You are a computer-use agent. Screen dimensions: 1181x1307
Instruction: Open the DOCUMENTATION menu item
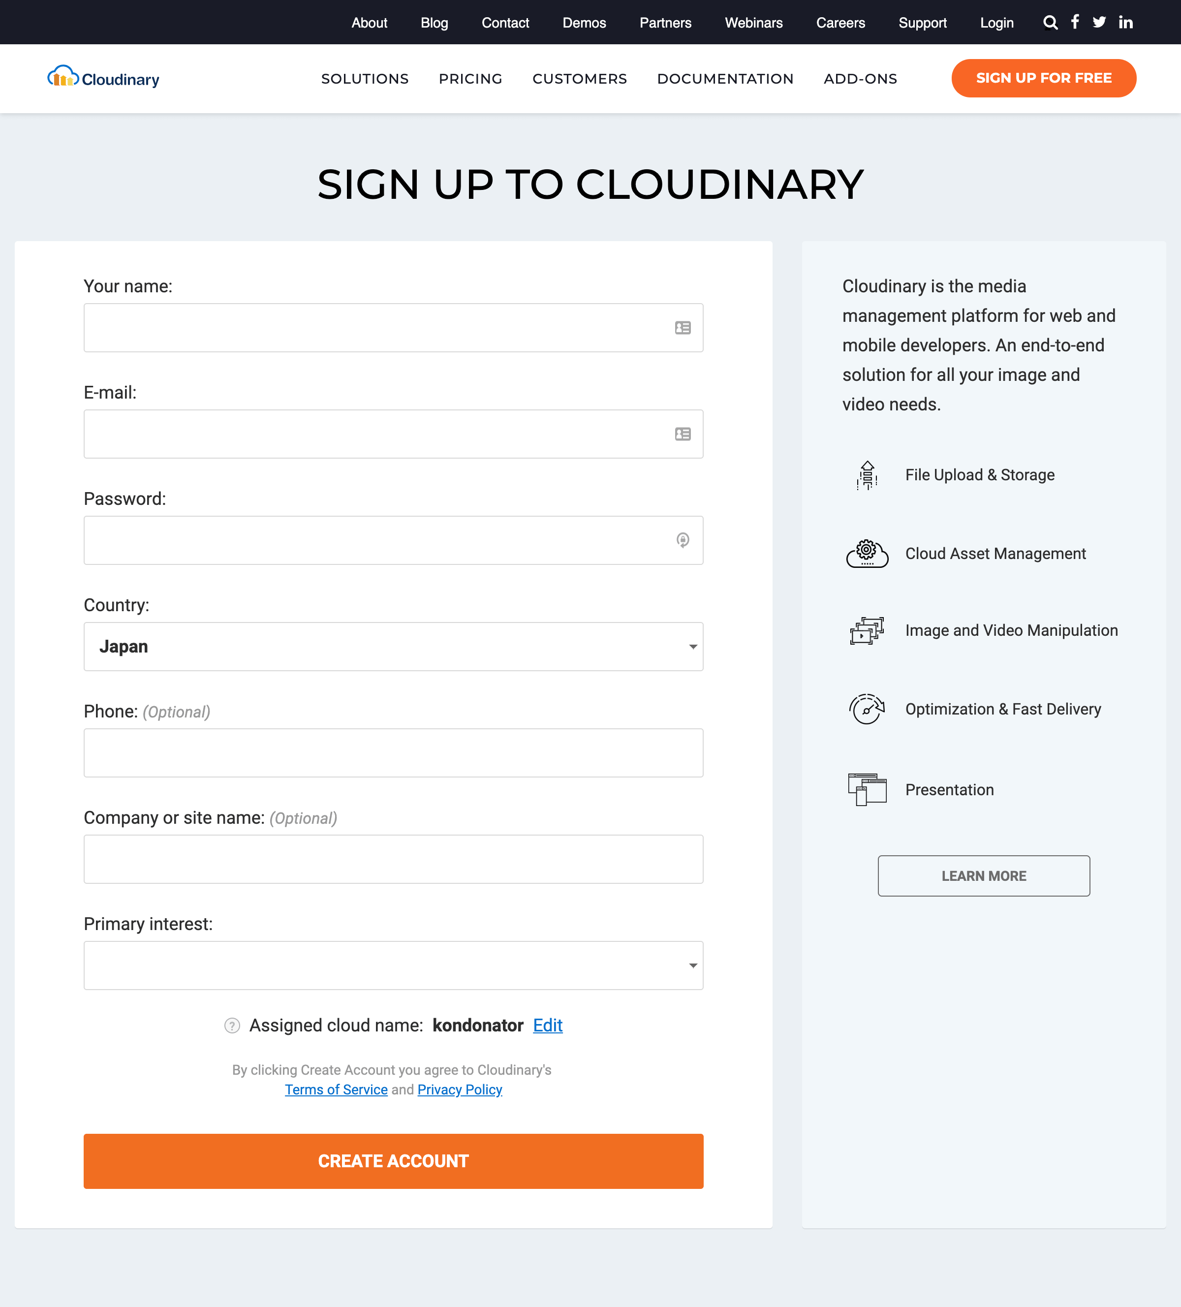point(725,78)
